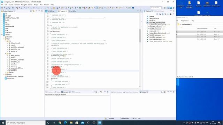Open the Project Explorer view menu
Image resolution: width=223 pixels, height=125 pixels.
coord(36,11)
